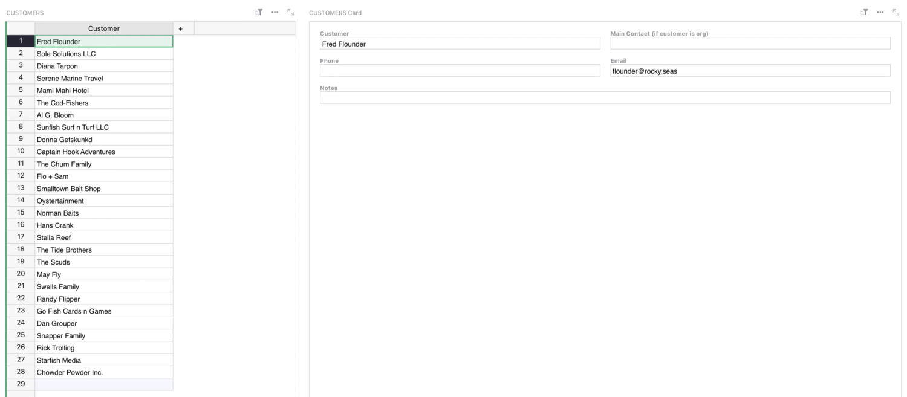Open the CUSTOMERS table three-dot menu
This screenshot has width=907, height=397.
point(275,12)
